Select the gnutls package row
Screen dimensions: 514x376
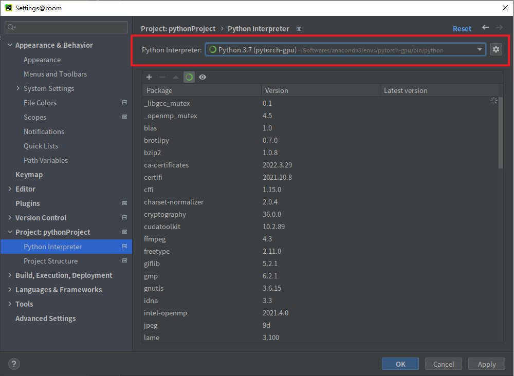pyautogui.click(x=320, y=289)
